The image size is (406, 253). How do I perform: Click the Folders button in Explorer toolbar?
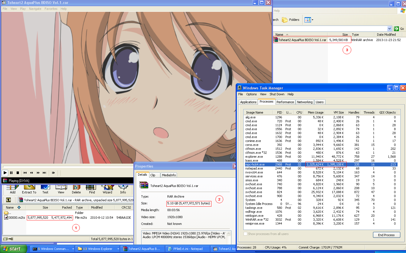291,20
